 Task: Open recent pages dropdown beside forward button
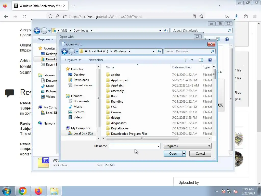(x=77, y=52)
